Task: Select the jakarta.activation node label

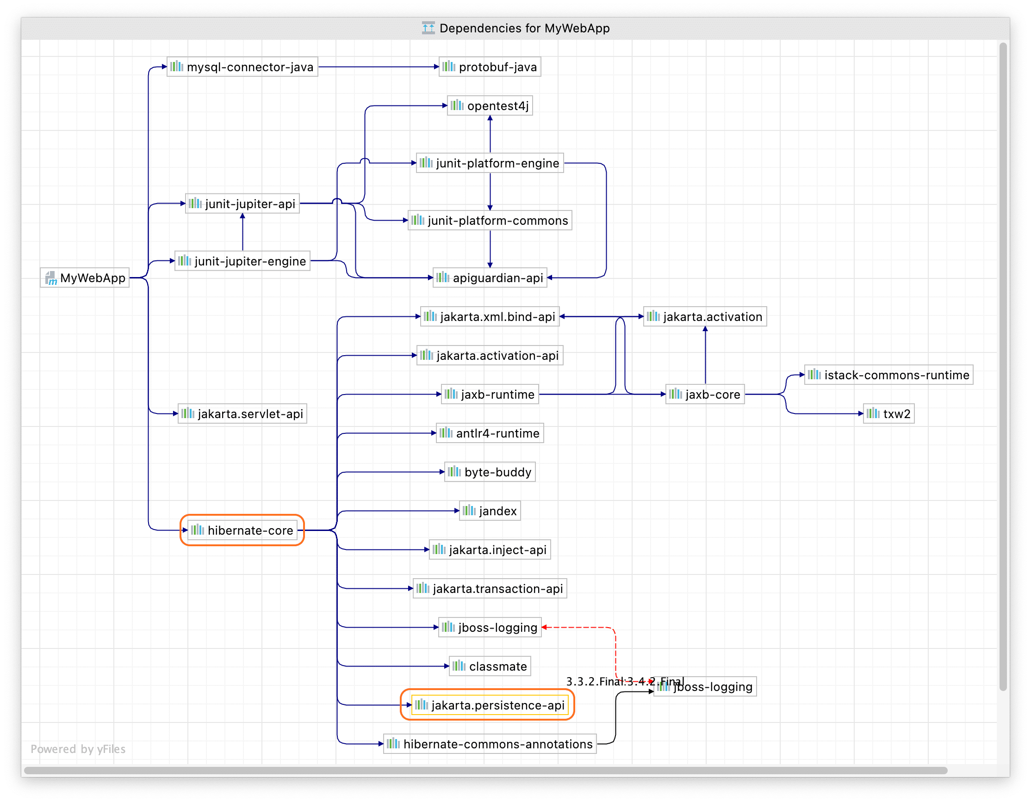Action: click(x=713, y=316)
